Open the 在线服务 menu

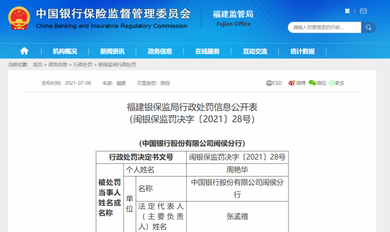207,51
